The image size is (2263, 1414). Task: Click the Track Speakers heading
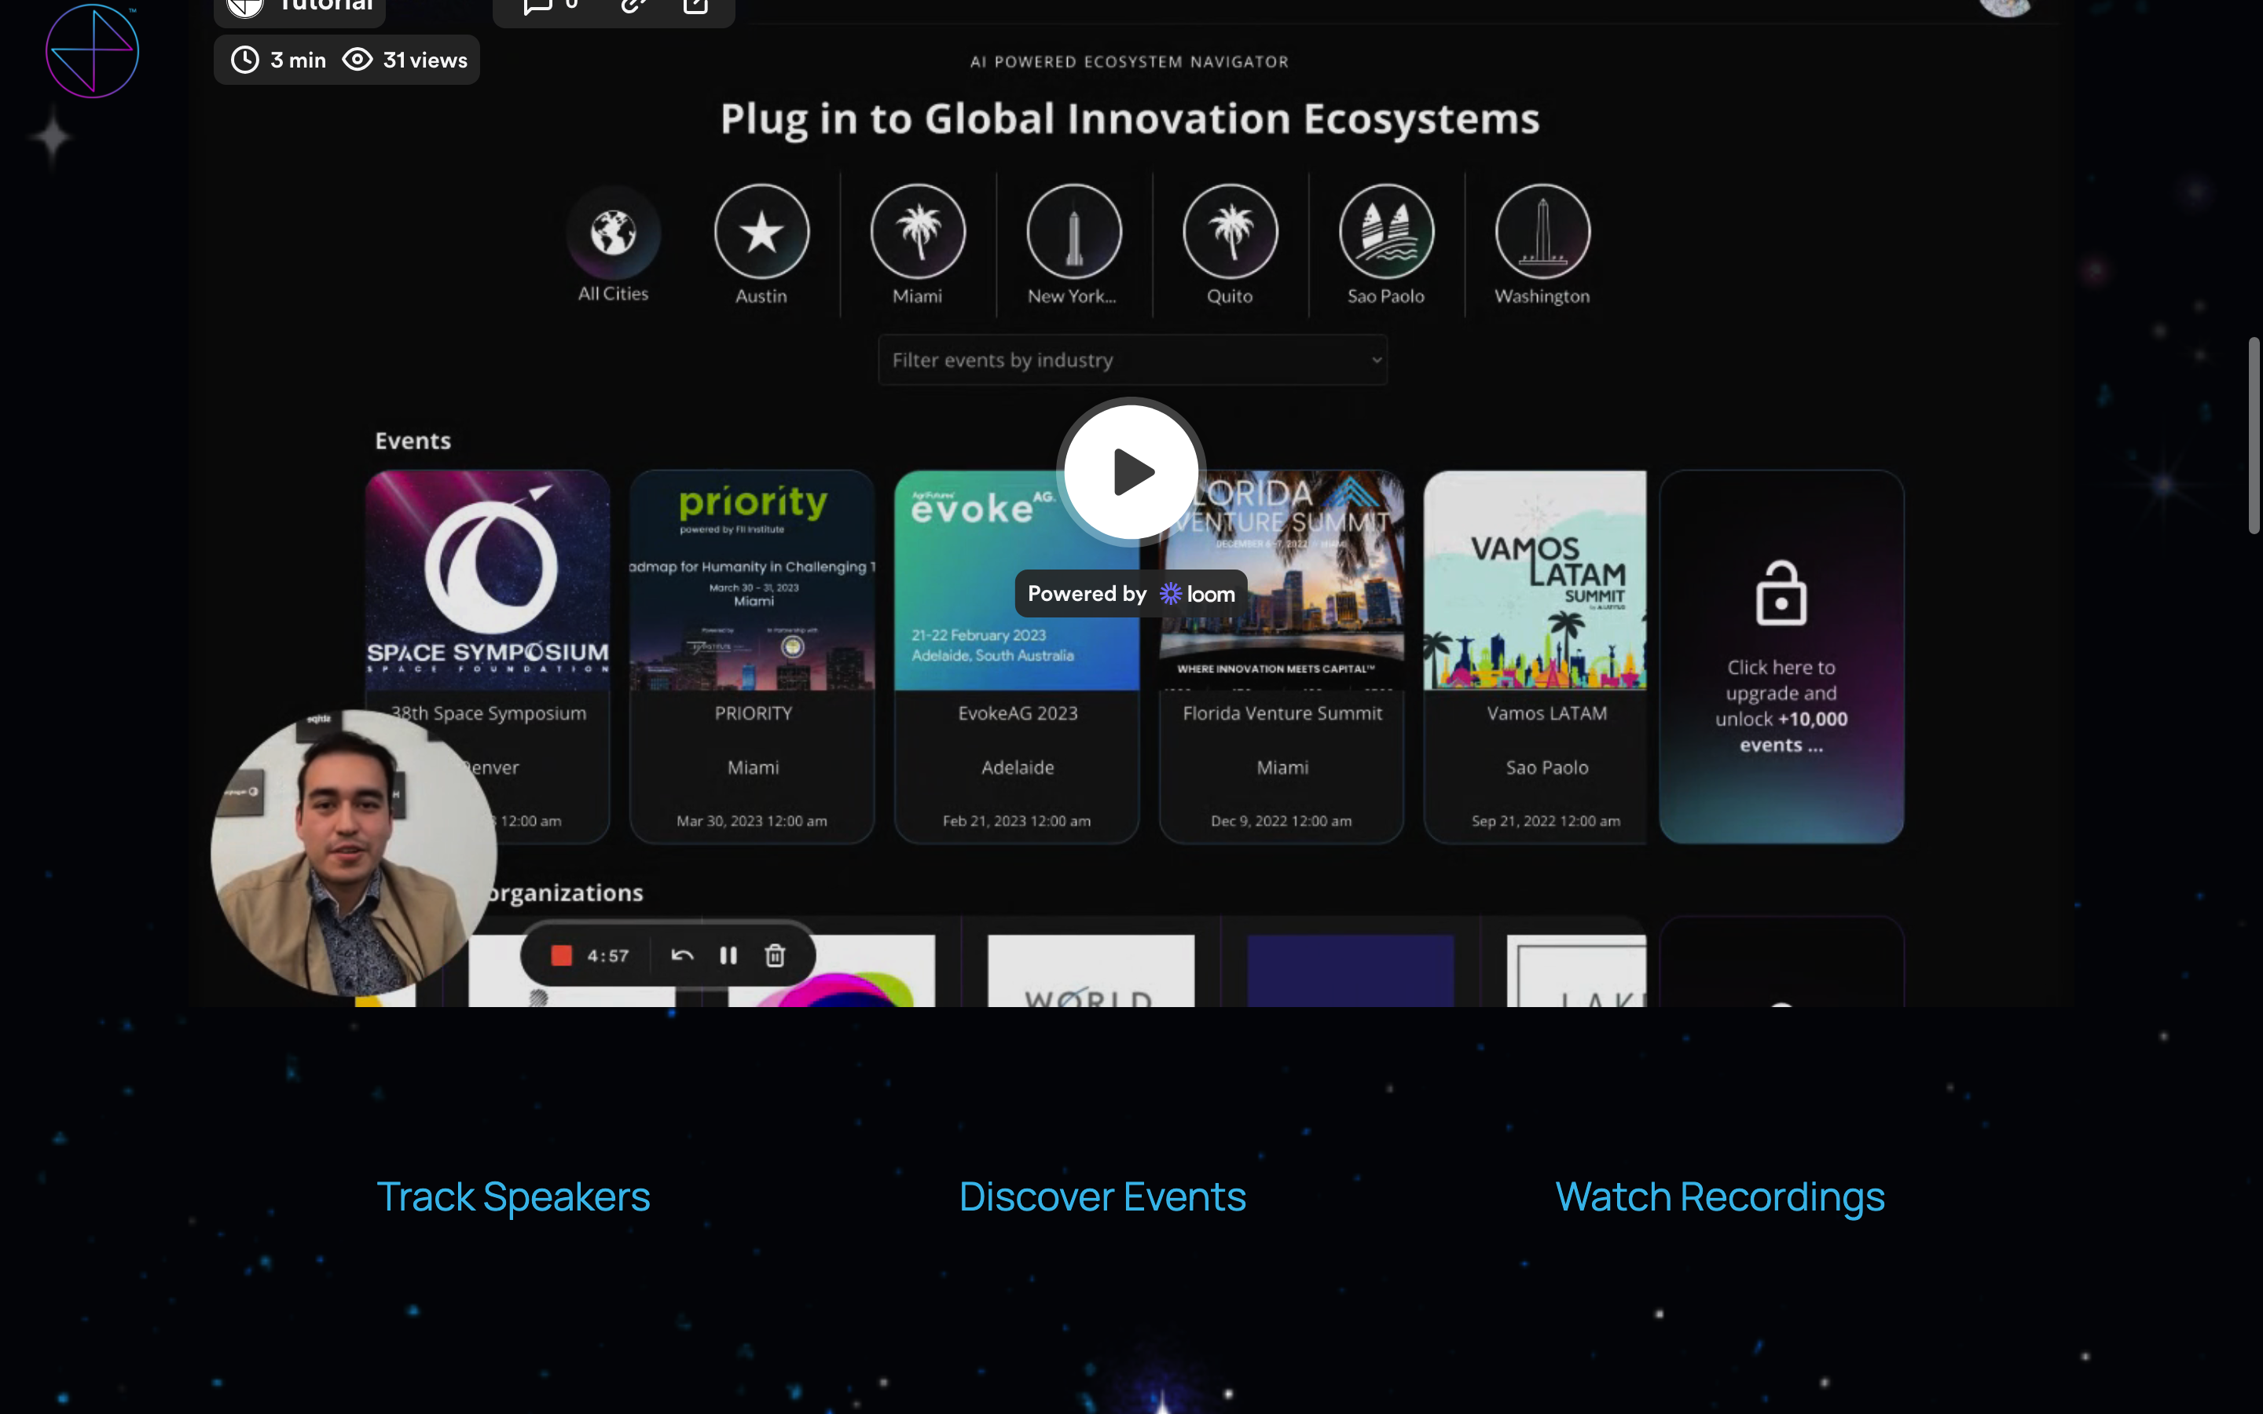tap(513, 1197)
